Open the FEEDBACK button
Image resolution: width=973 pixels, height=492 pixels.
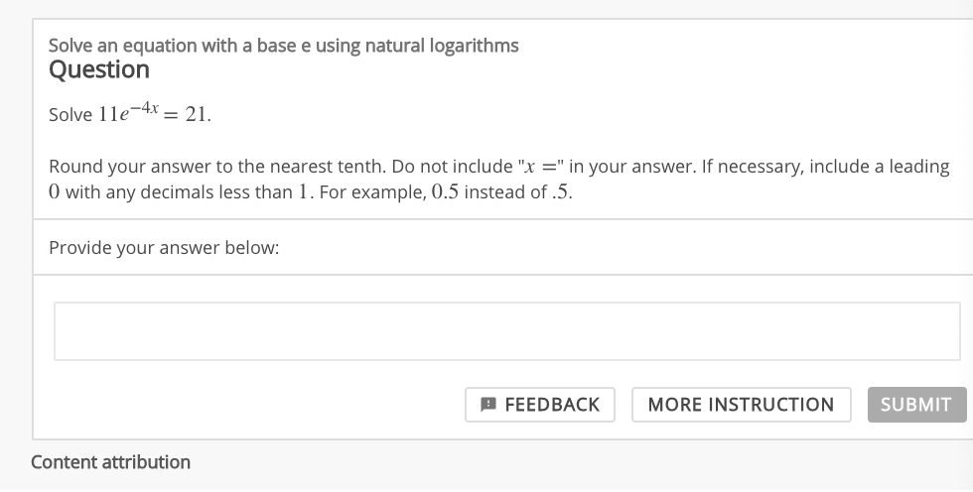coord(539,405)
